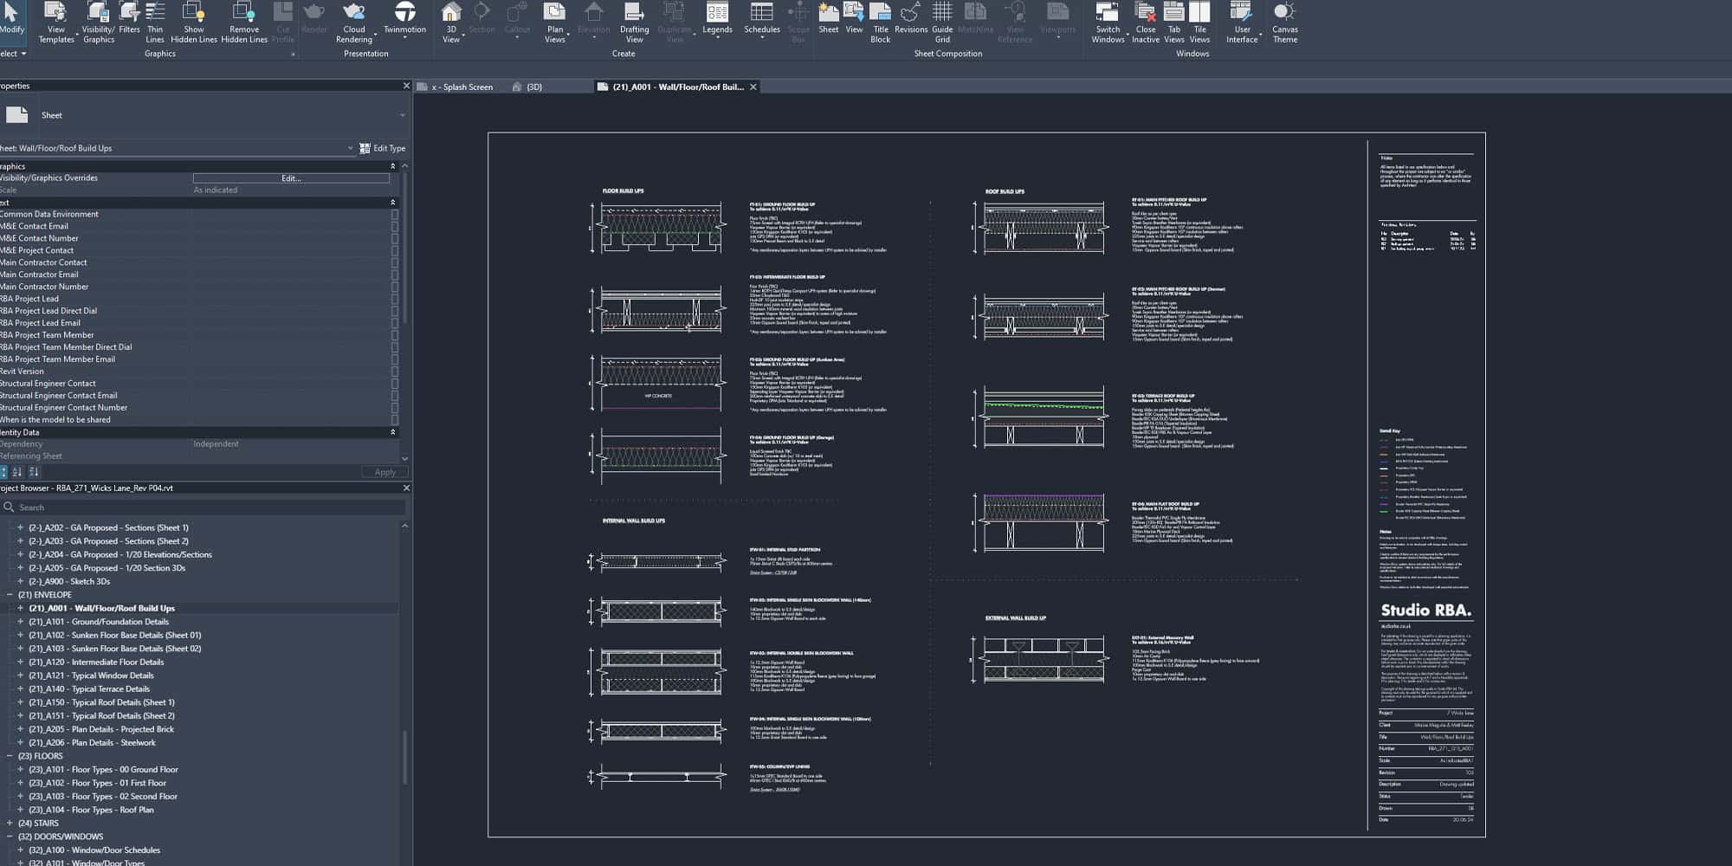Open the User Interface menu

pos(1242,23)
